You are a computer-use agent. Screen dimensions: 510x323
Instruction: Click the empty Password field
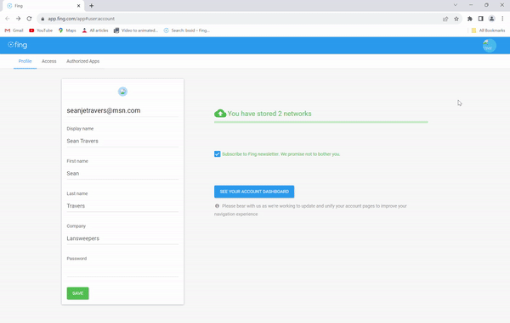(122, 270)
